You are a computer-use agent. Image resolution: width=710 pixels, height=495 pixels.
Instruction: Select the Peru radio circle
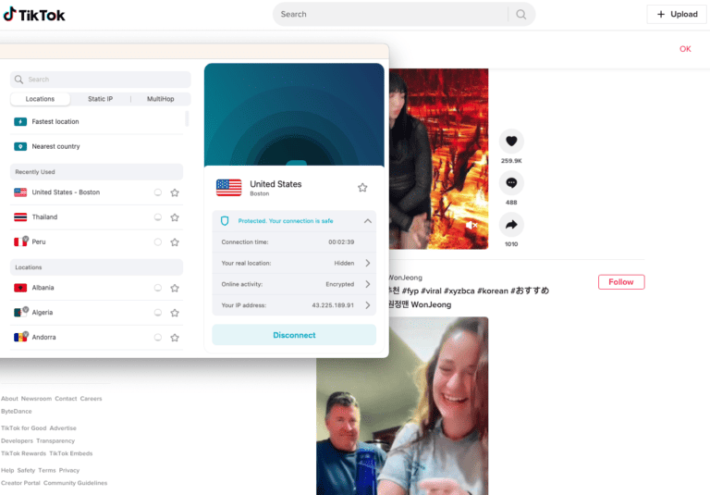157,242
